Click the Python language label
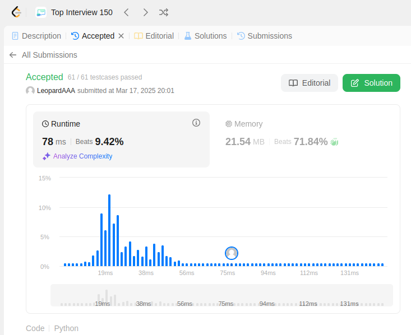 point(66,328)
